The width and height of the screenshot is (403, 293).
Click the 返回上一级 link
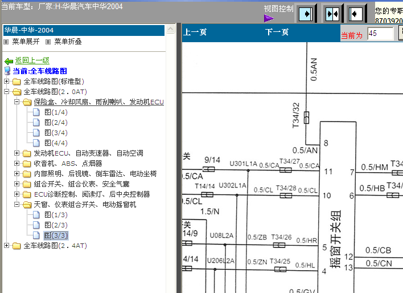(x=32, y=60)
